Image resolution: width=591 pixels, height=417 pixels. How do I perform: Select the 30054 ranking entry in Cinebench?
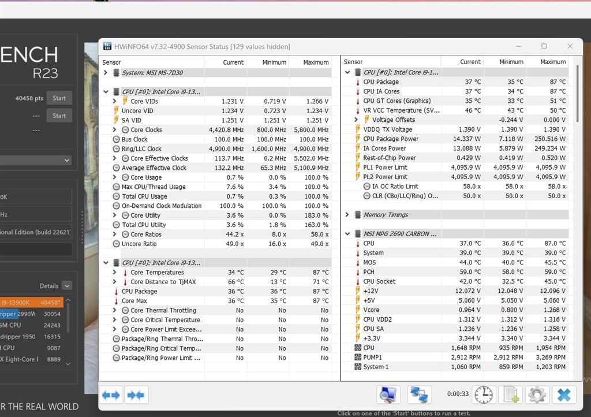point(32,314)
